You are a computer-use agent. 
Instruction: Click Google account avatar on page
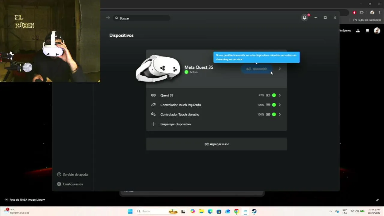coord(377,31)
